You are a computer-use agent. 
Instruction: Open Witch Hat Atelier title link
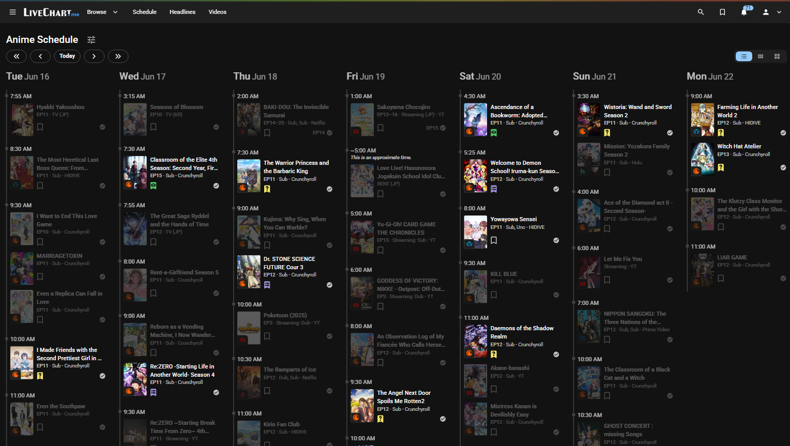coord(739,146)
